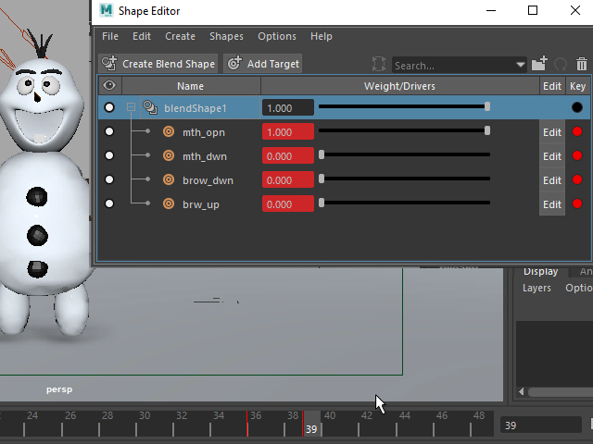Click the brw_up weight value field
Screen dimensions: 593x444
(287, 204)
